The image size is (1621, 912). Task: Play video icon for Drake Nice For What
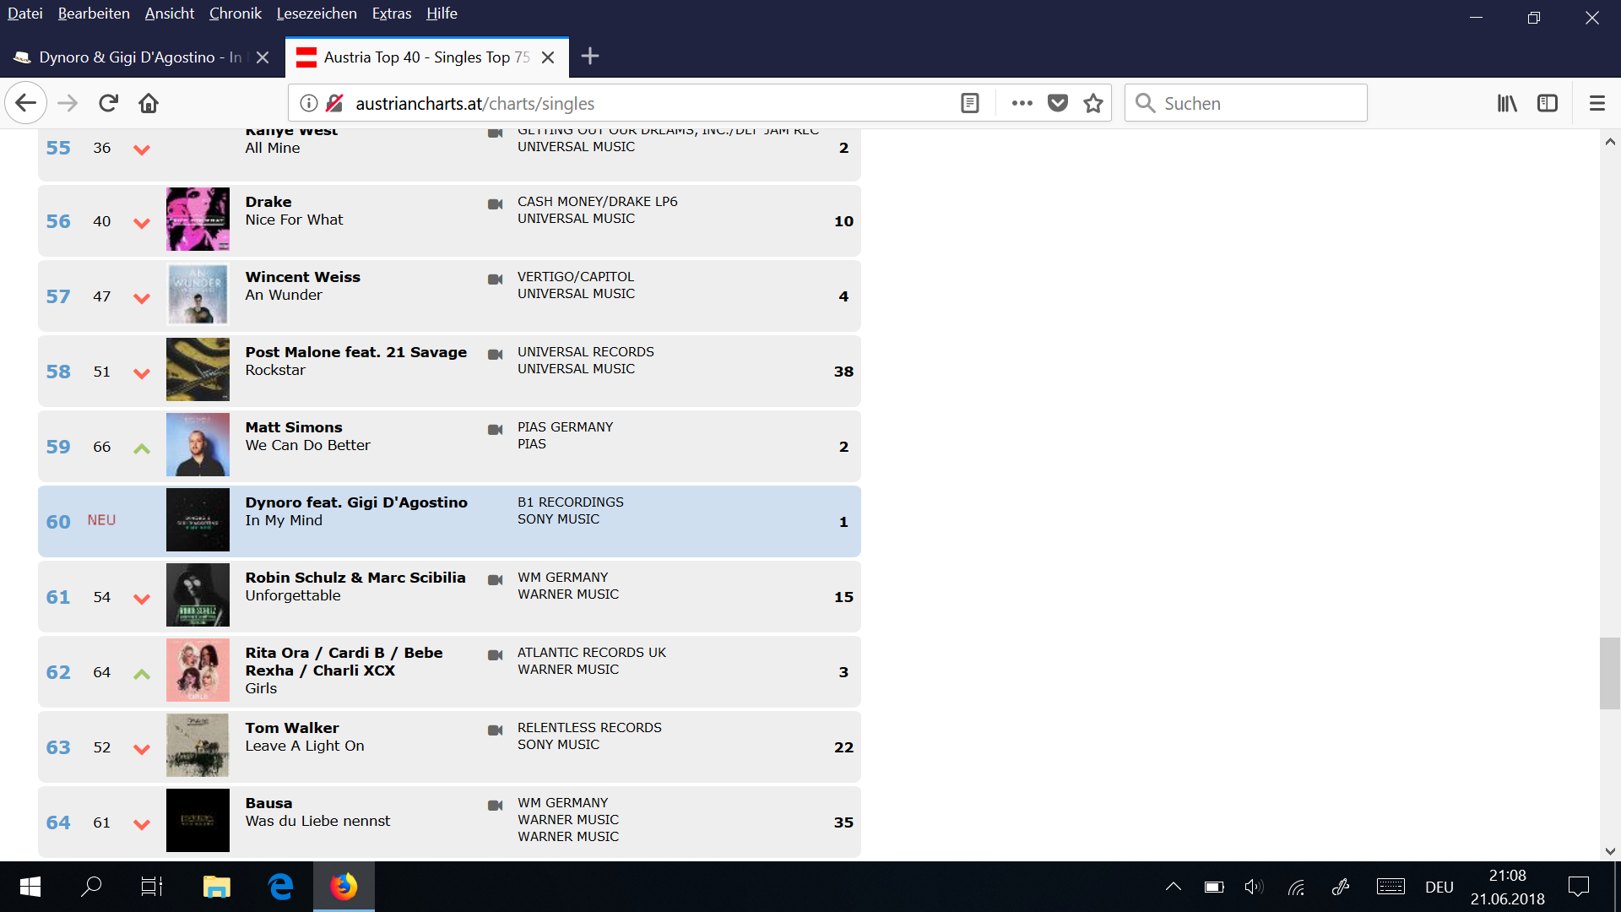496,204
